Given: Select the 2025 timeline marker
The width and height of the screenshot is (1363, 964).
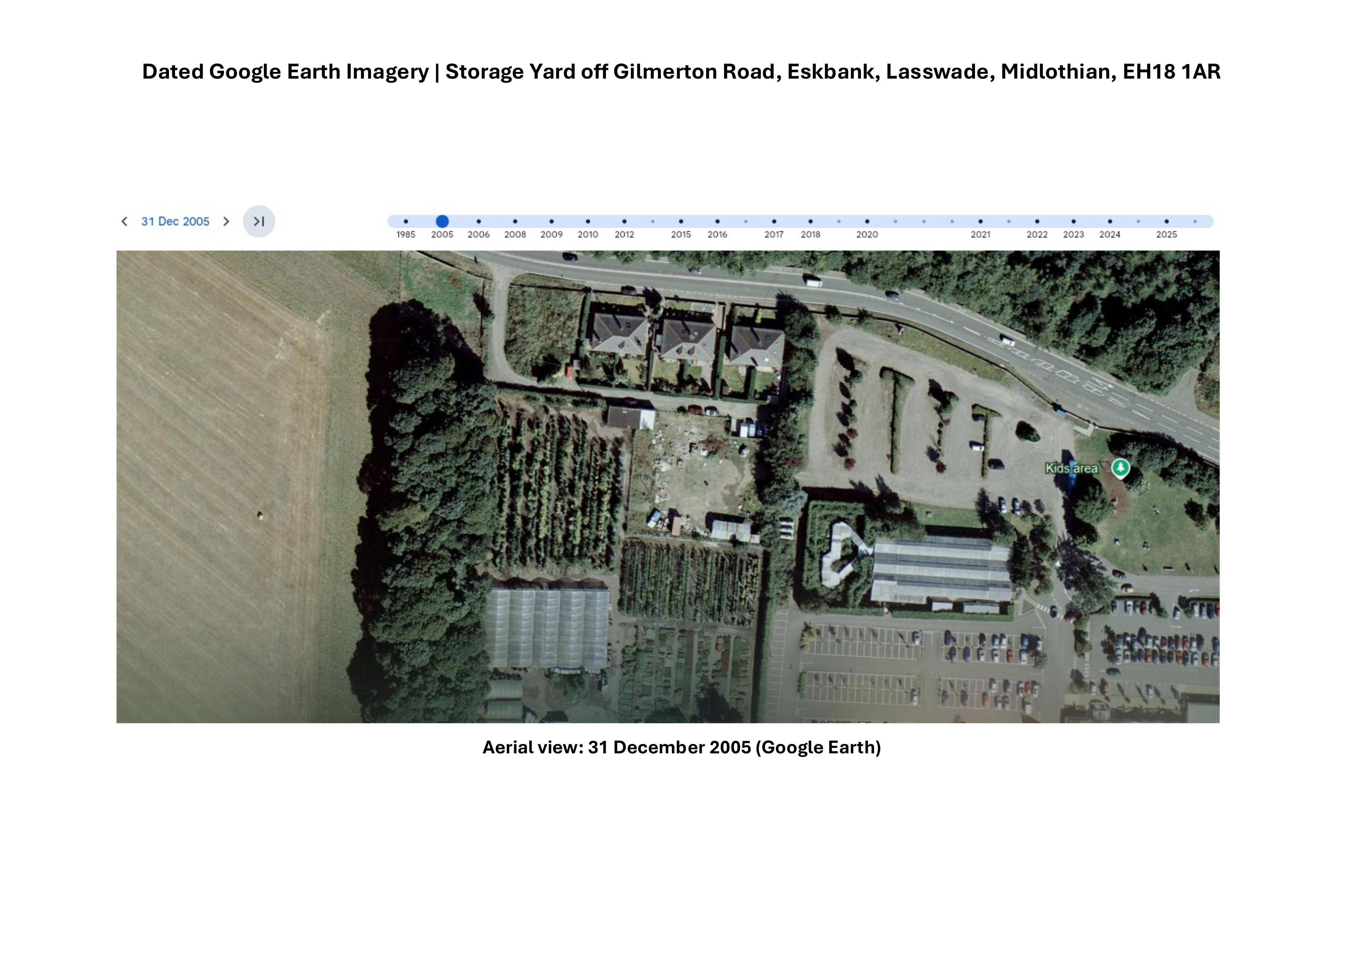Looking at the screenshot, I should [x=1167, y=221].
